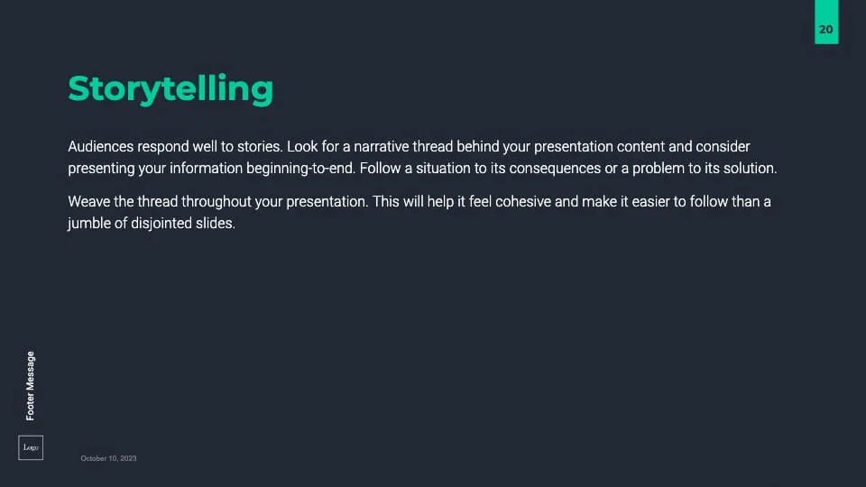This screenshot has width=866, height=487.
Task: Select the Storytelling slide title
Action: pos(170,88)
